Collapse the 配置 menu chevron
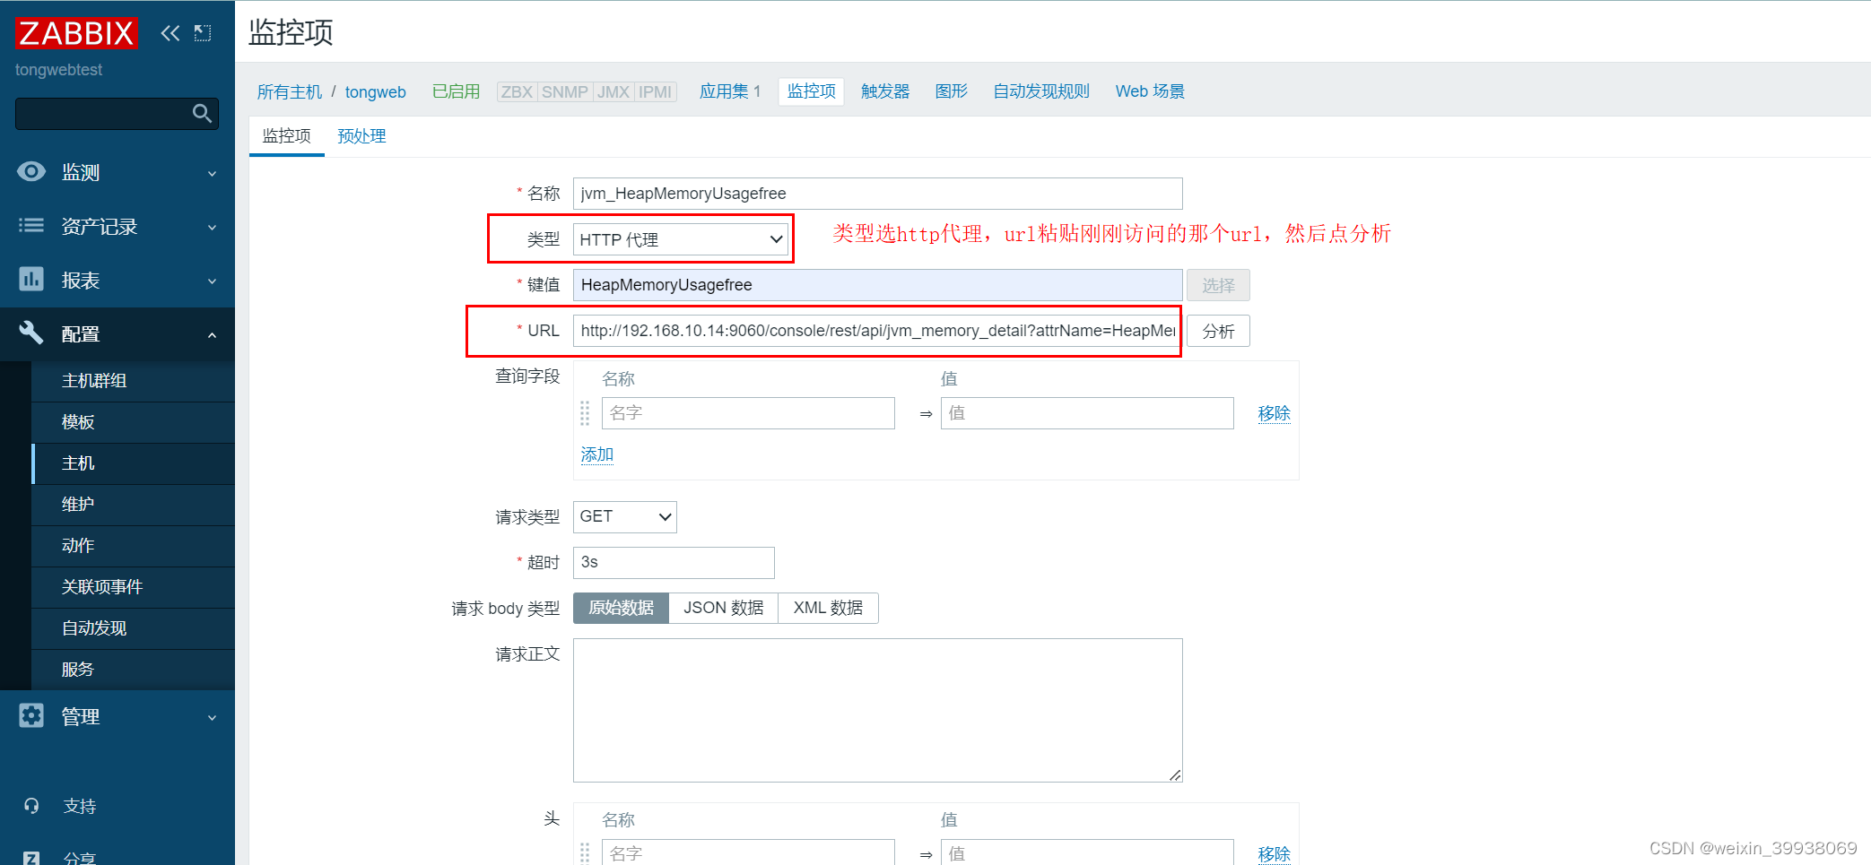Screen dimensions: 1871x865 tap(213, 334)
